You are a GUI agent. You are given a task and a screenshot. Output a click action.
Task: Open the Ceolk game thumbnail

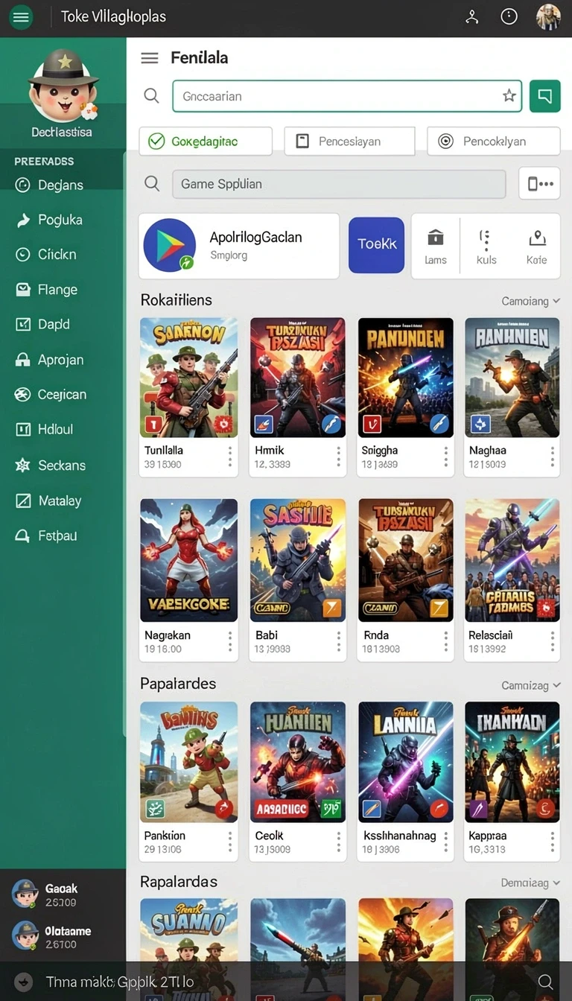pos(298,762)
